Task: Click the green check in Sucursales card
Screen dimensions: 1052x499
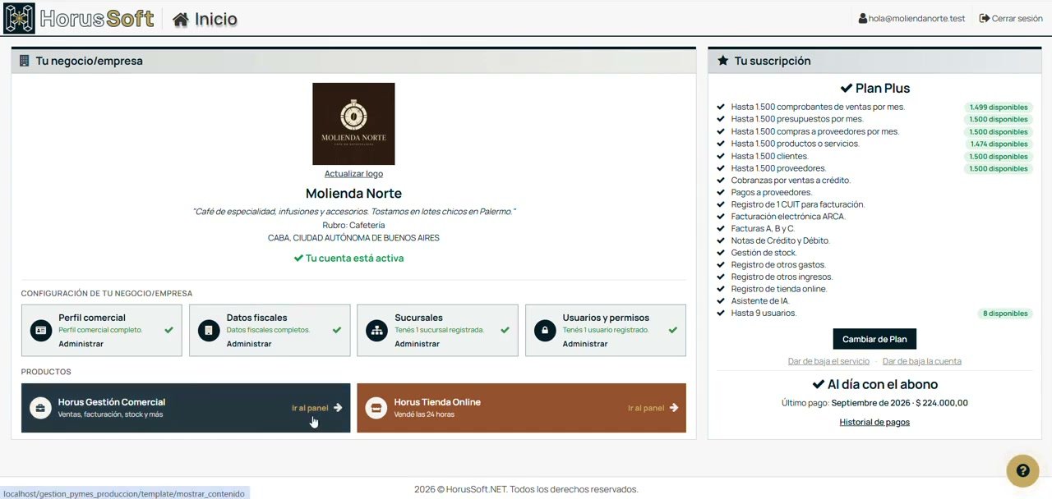Action: pyautogui.click(x=505, y=330)
